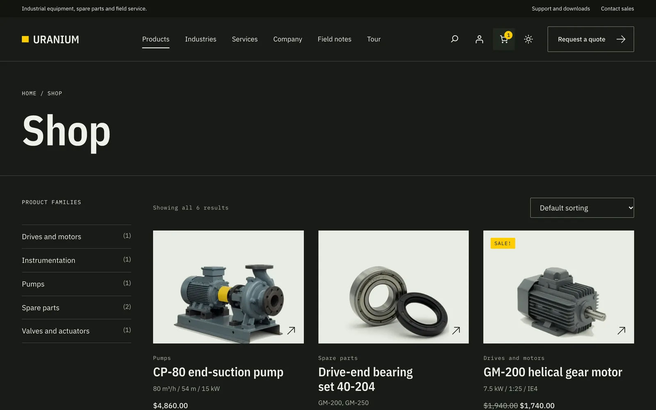
Task: Go to the Company menu item
Action: coord(288,39)
